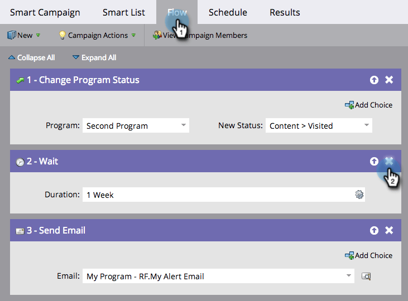Image resolution: width=408 pixels, height=301 pixels.
Task: Collapse All flow steps
Action: 31,57
